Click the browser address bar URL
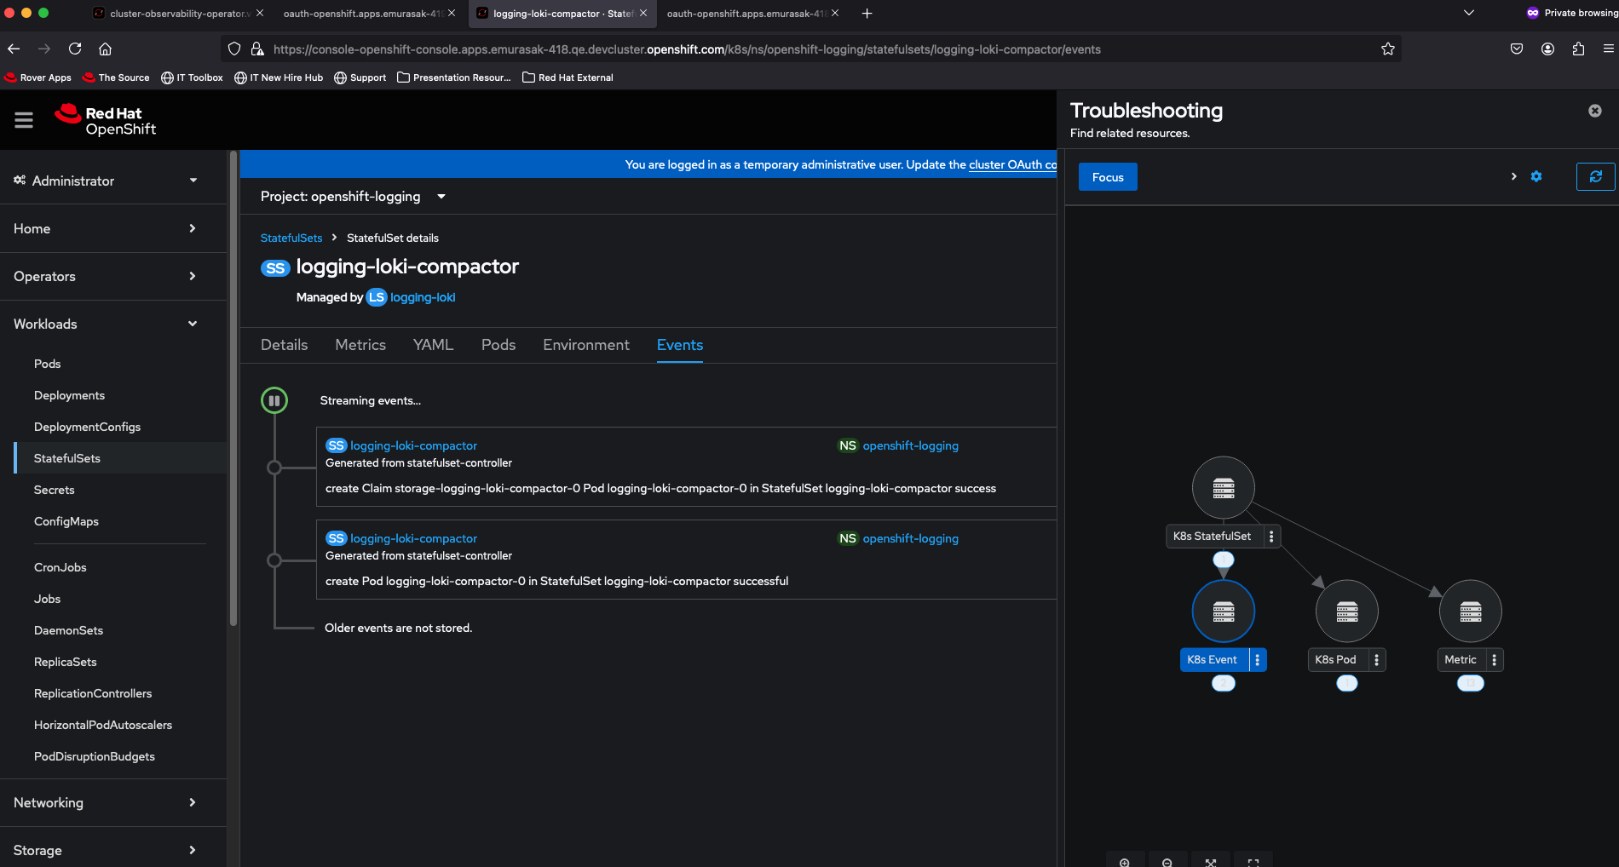The width and height of the screenshot is (1619, 867). pos(686,49)
